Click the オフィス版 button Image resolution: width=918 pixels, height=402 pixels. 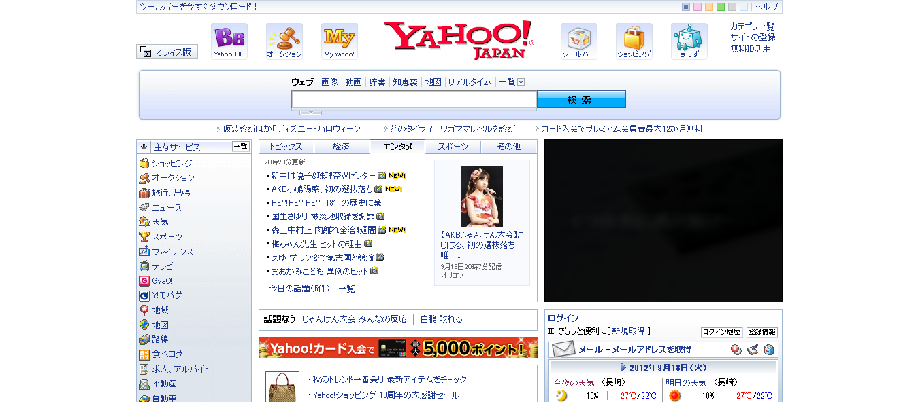(167, 52)
